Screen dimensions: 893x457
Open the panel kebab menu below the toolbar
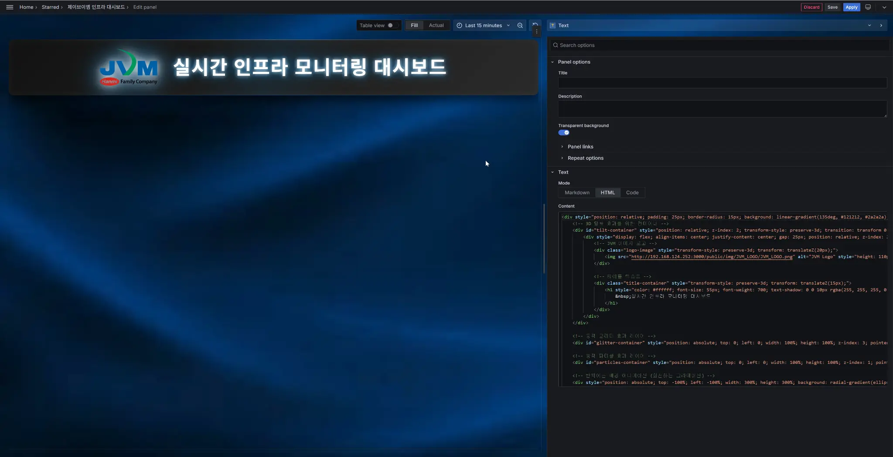click(x=537, y=31)
